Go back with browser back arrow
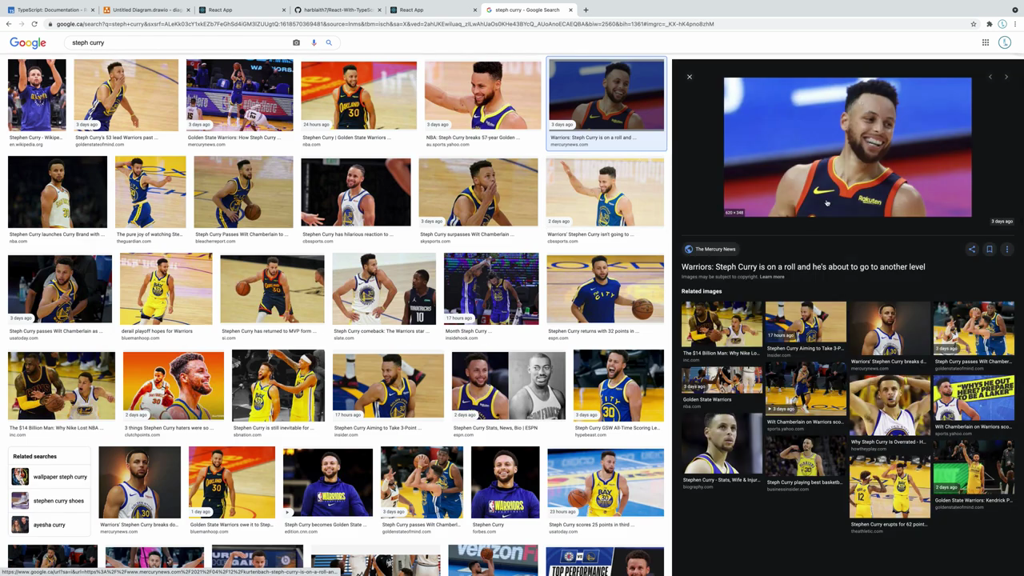Viewport: 1024px width, 576px height. [x=9, y=24]
